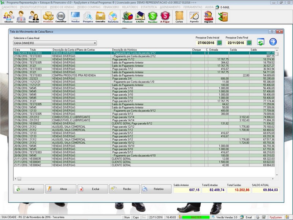Click the Incluir button
Viewport: 293px width, 220px height.
coord(29,189)
